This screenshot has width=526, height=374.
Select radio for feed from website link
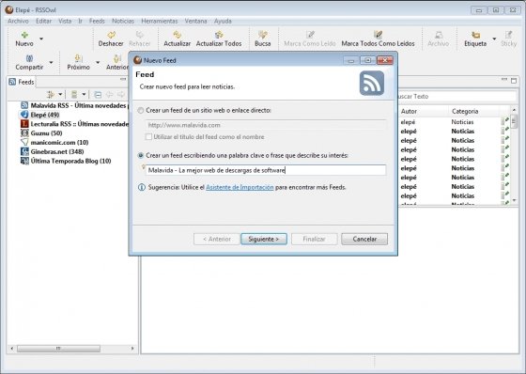click(141, 110)
